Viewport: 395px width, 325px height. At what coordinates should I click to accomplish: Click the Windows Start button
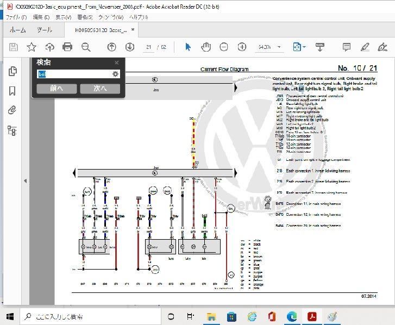10,316
